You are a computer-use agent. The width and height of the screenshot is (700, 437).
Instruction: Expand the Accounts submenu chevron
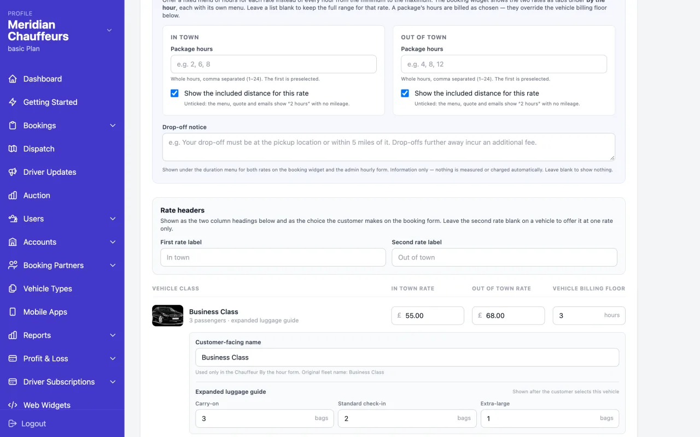(113, 242)
